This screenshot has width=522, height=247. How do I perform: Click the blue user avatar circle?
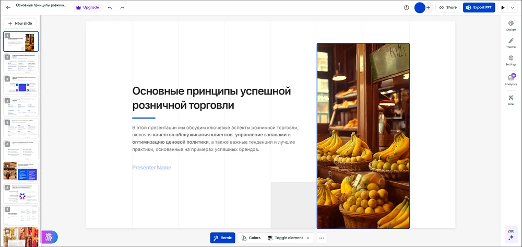tap(420, 8)
